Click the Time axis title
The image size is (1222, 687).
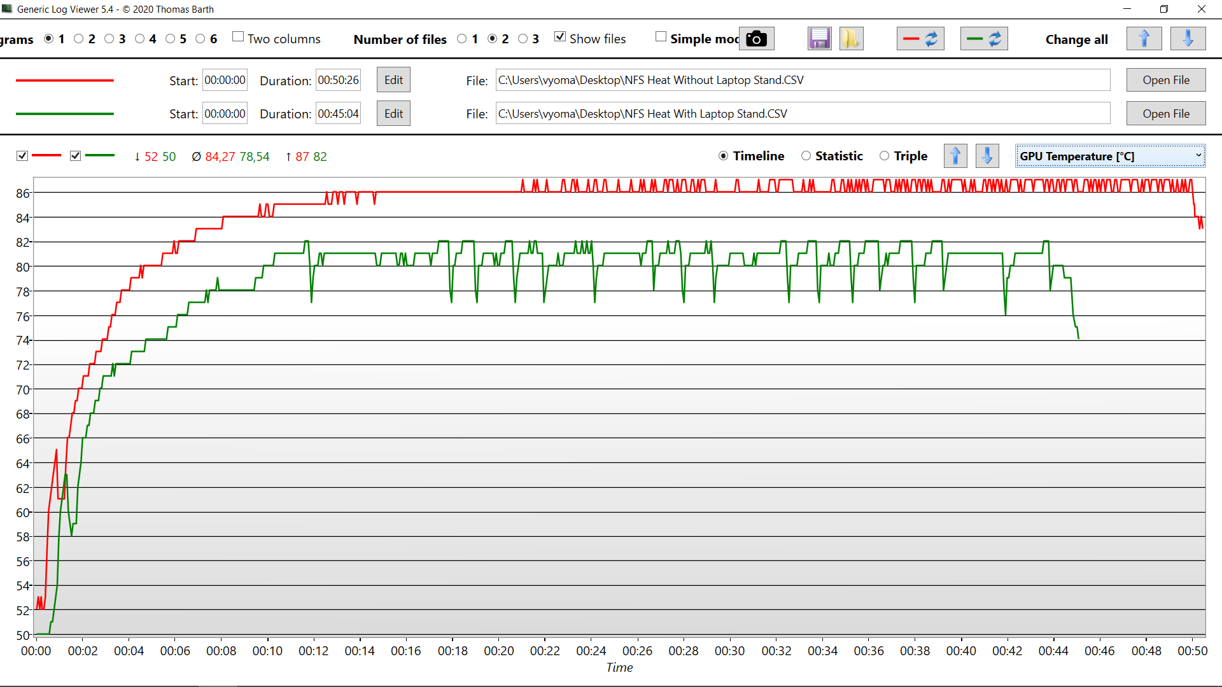[619, 667]
